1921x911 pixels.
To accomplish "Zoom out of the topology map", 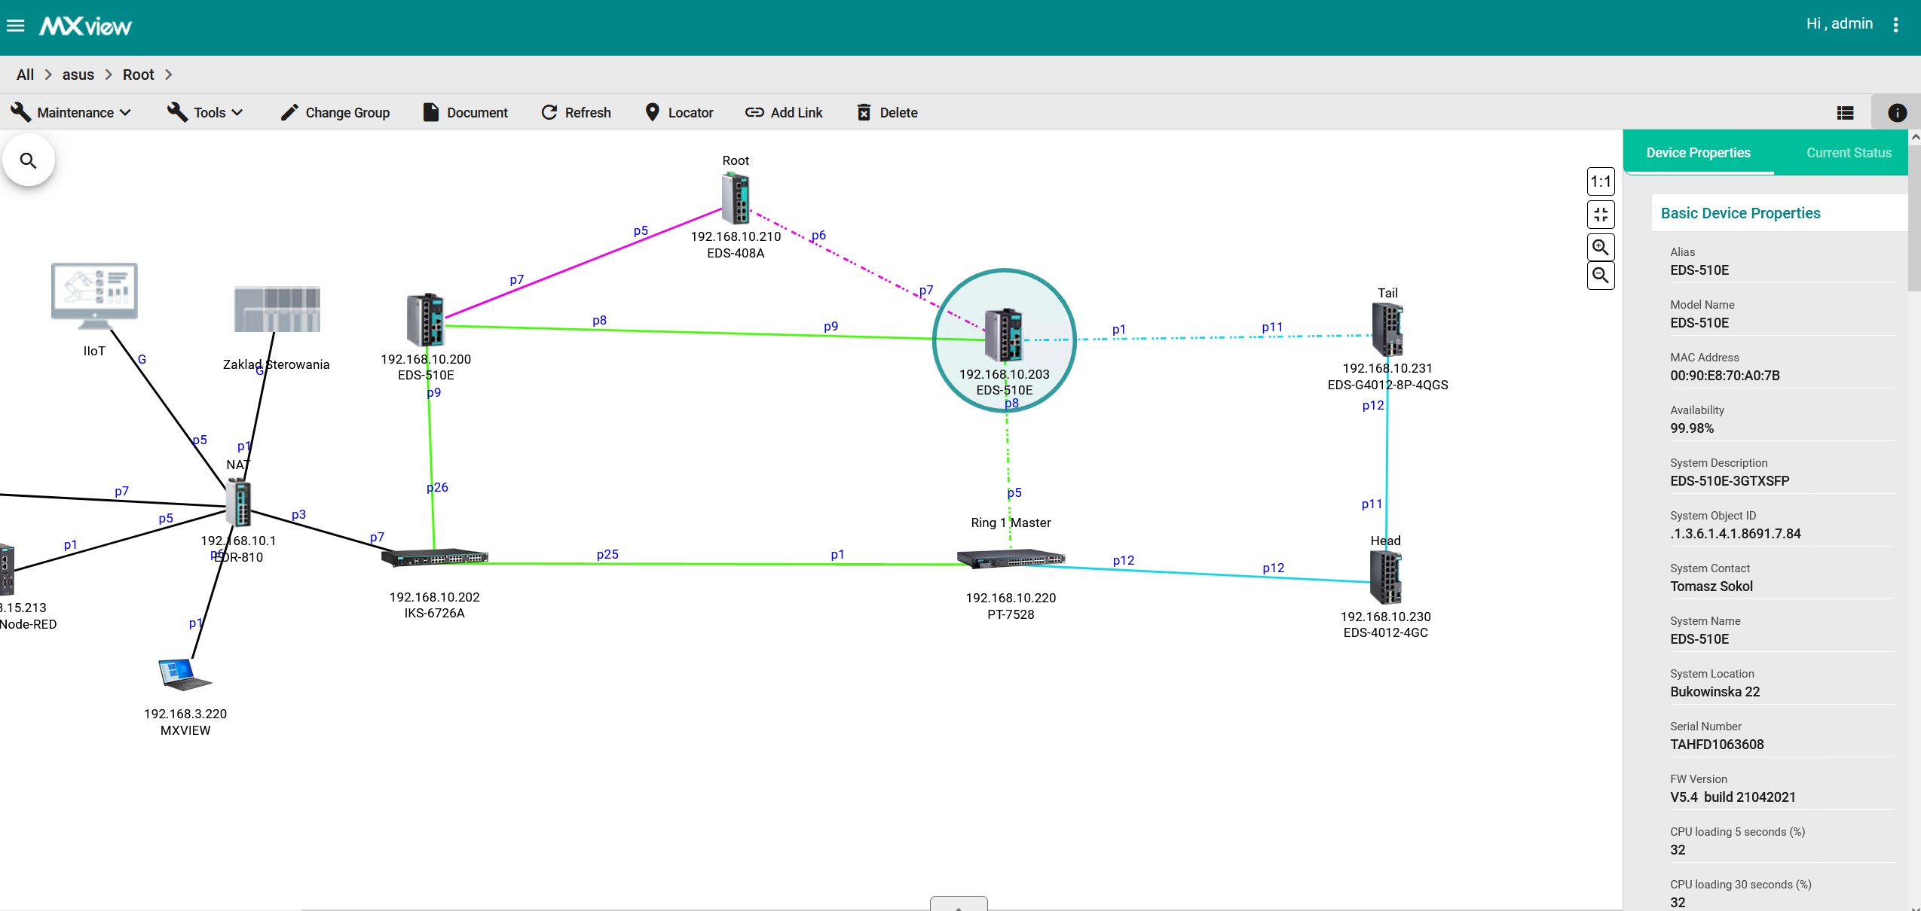I will 1601,276.
